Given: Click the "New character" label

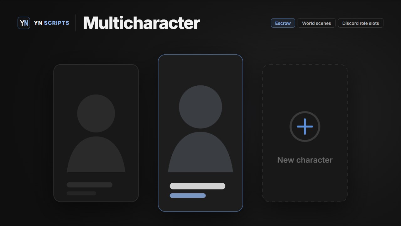Looking at the screenshot, I should pyautogui.click(x=305, y=160).
